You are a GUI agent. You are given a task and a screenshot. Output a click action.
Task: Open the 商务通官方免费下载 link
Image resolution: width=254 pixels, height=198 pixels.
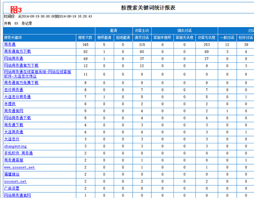[x=21, y=83]
